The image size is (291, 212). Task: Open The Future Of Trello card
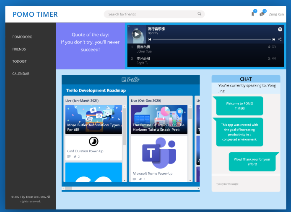coord(159,120)
